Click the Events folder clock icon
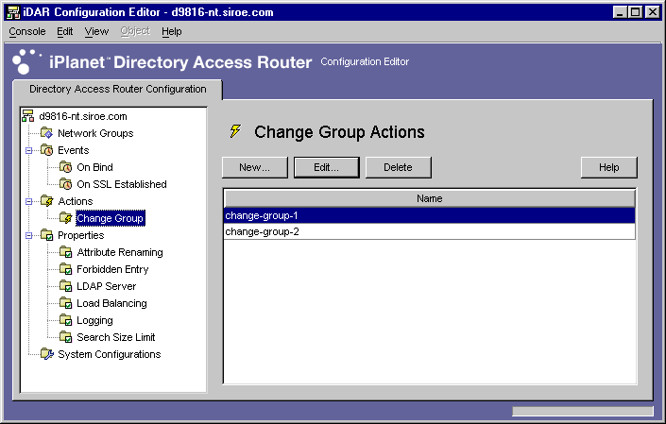This screenshot has height=424, width=666. click(x=46, y=150)
